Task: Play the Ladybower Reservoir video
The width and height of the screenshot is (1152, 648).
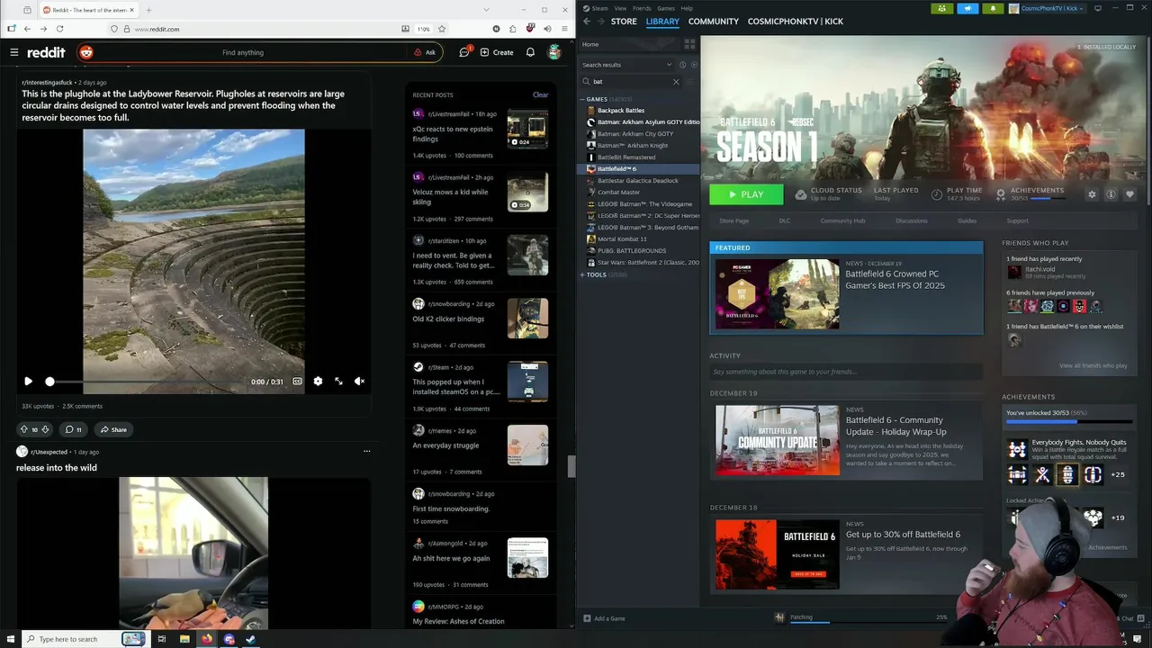Action: coord(28,382)
